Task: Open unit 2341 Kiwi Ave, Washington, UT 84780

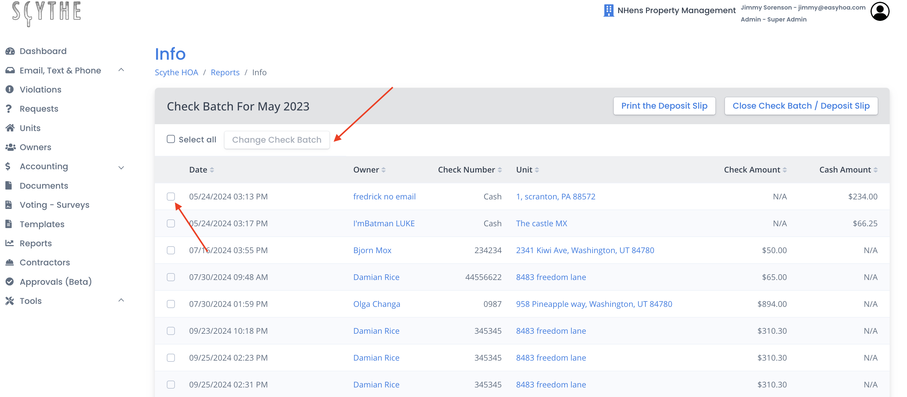Action: (x=585, y=250)
